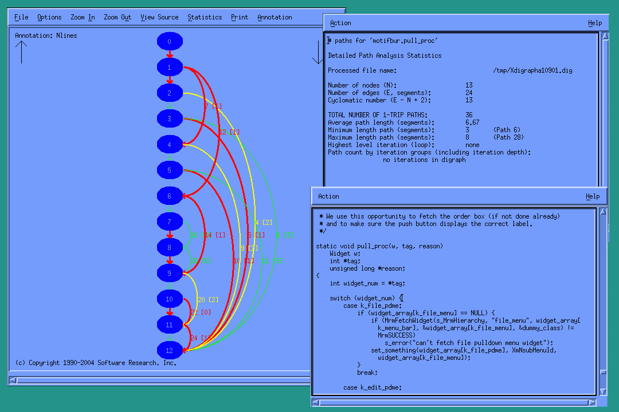Image resolution: width=619 pixels, height=412 pixels.
Task: Click Zoom In in menu bar
Action: 83,17
